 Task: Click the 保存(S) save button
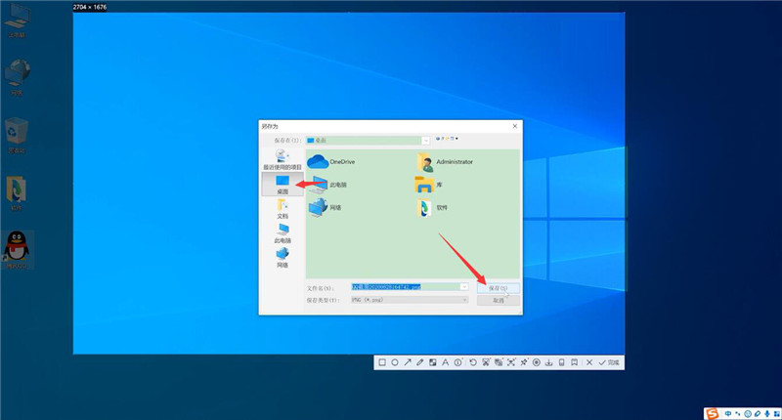pyautogui.click(x=499, y=288)
